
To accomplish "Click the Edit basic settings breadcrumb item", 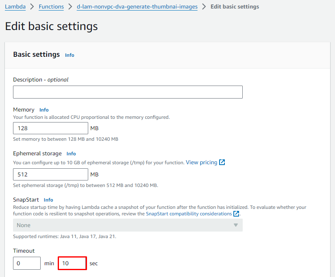I will [x=235, y=6].
